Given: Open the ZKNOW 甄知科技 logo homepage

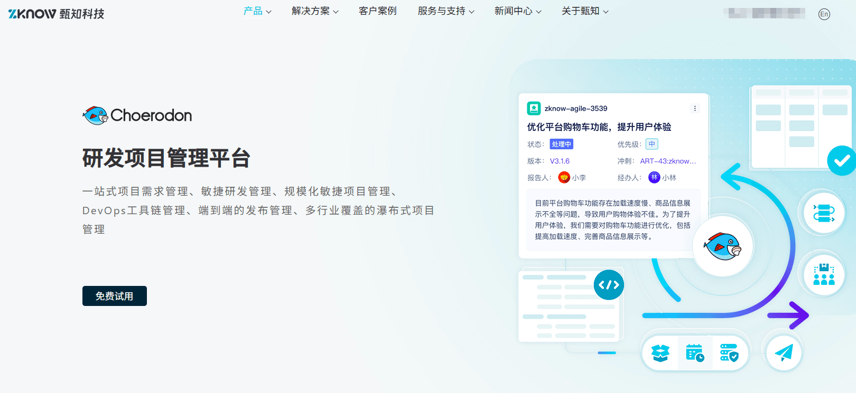Looking at the screenshot, I should [x=57, y=14].
